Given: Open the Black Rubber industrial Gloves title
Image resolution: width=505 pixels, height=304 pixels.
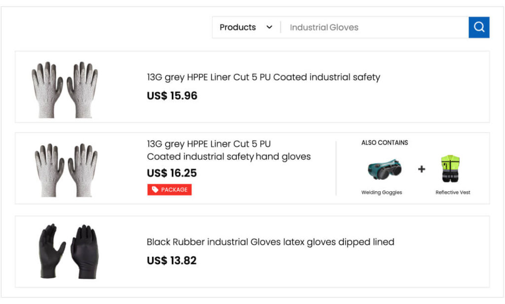Looking at the screenshot, I should pyautogui.click(x=270, y=242).
